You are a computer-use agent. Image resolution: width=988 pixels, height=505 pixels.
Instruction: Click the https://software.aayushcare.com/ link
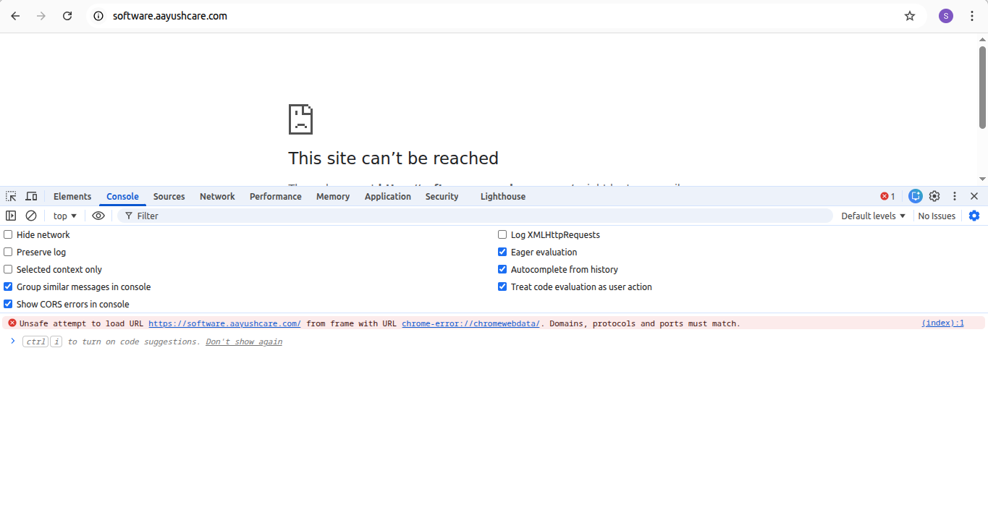pyautogui.click(x=224, y=323)
